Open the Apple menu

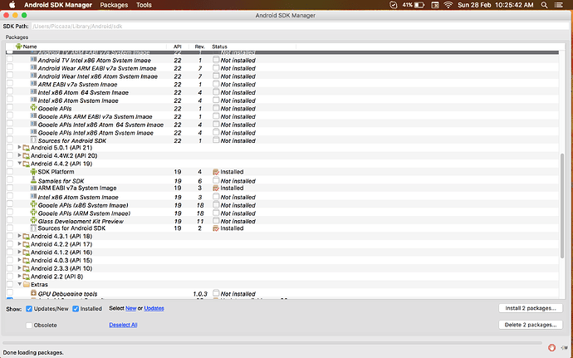coord(12,5)
